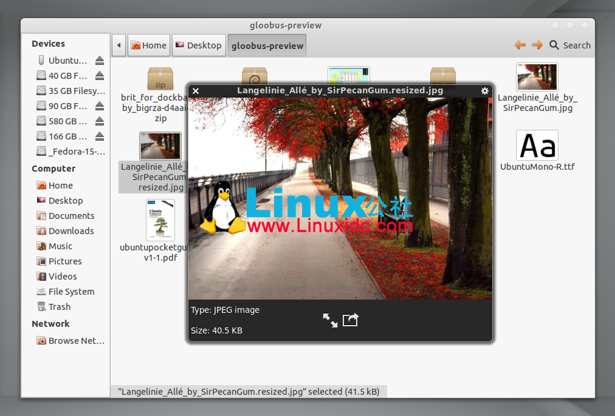
Task: Expand path bar with left triangle
Action: coord(119,45)
